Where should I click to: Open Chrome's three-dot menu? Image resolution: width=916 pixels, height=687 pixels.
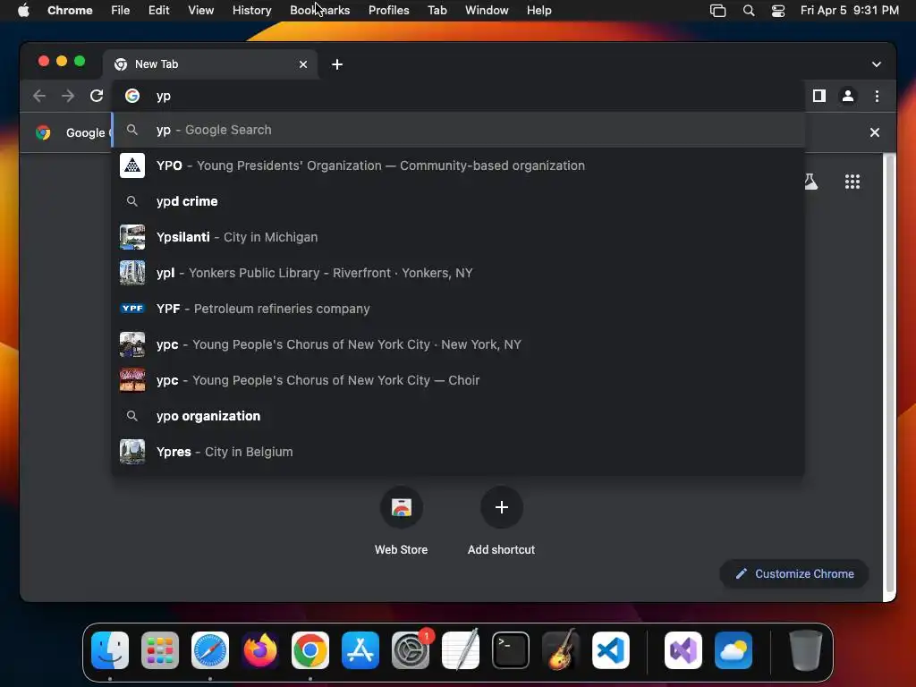[x=877, y=96]
